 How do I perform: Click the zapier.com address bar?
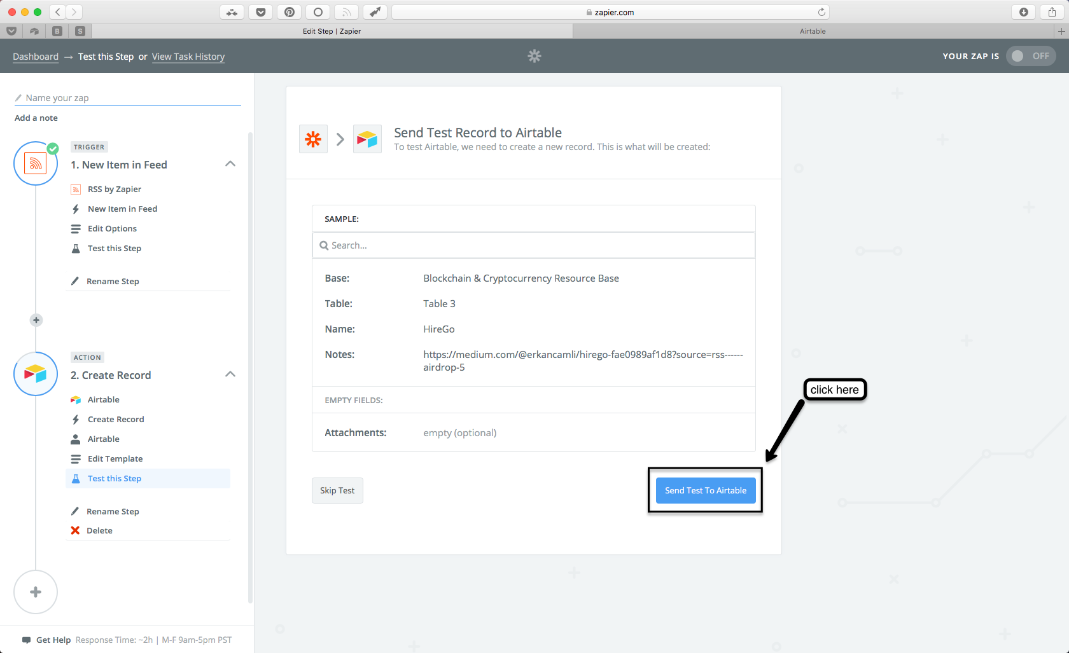[610, 12]
